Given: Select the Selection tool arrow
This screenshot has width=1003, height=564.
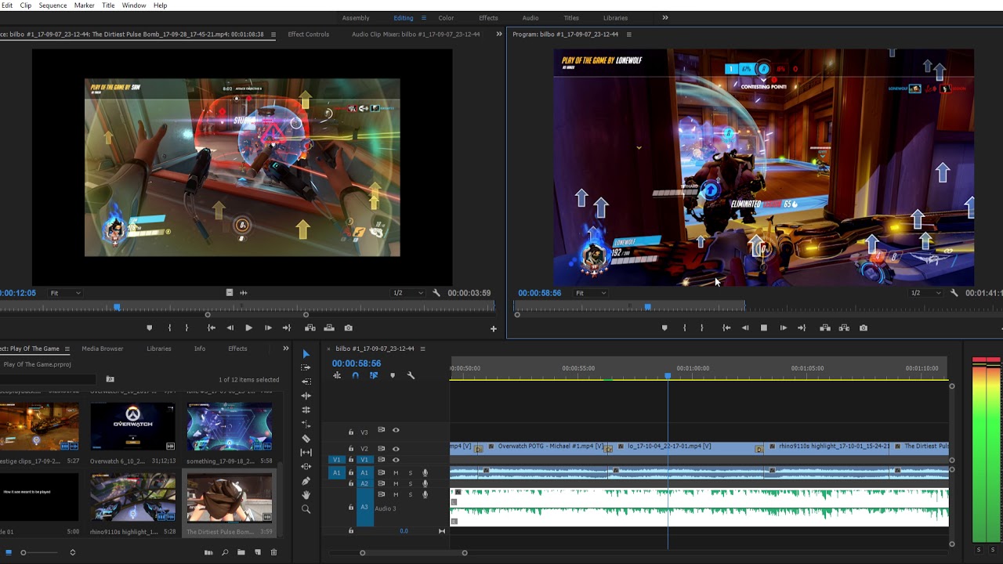Looking at the screenshot, I should click(x=306, y=354).
